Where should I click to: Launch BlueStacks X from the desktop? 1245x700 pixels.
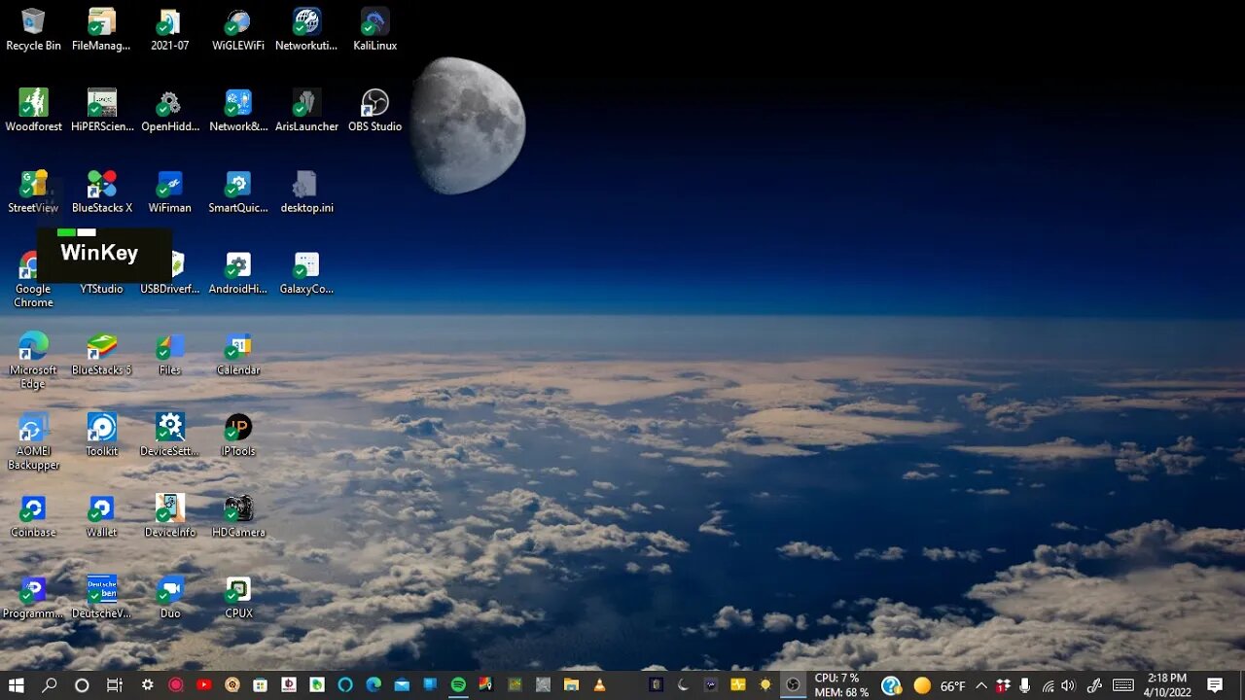tap(101, 192)
